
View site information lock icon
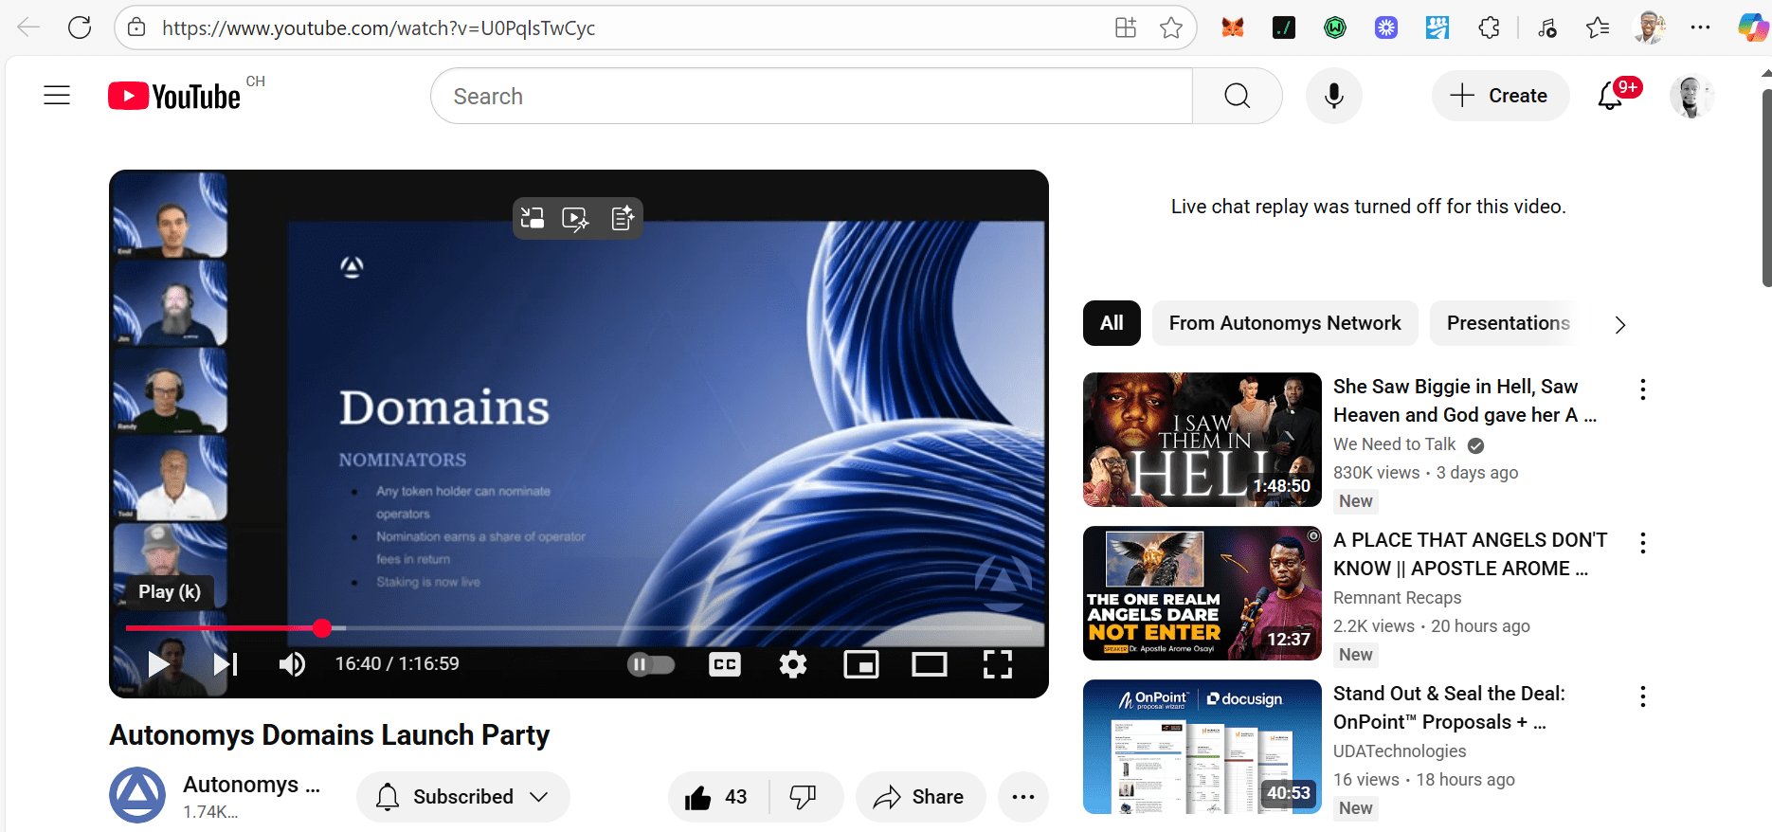tap(136, 27)
